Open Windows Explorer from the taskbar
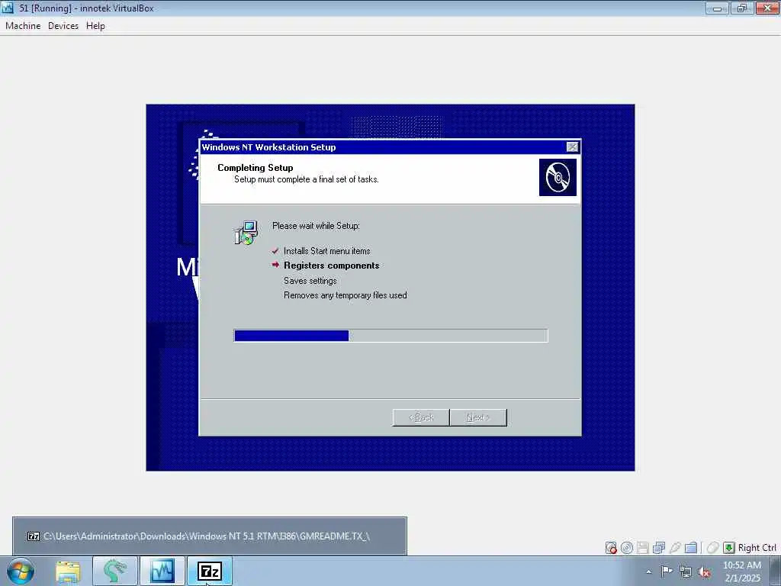781x586 pixels. [x=68, y=571]
